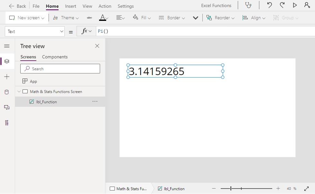Preview the app with the play icon

295,5
